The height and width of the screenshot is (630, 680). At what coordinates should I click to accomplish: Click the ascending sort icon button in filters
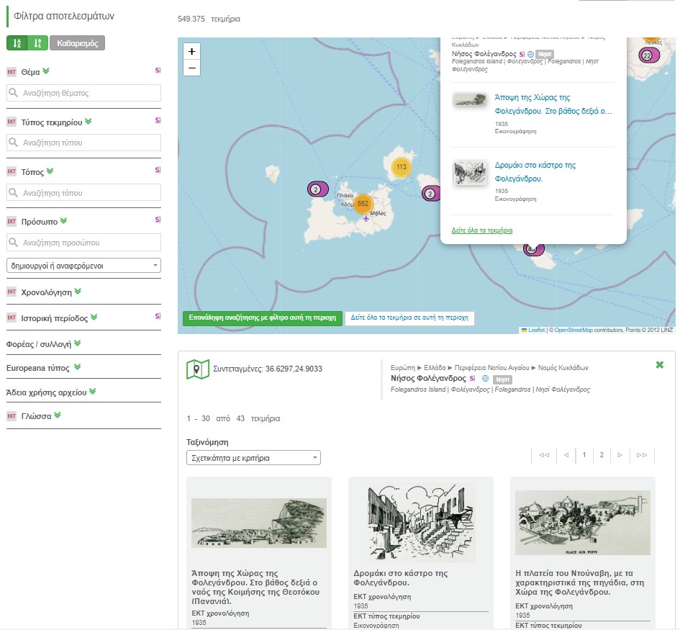[17, 43]
